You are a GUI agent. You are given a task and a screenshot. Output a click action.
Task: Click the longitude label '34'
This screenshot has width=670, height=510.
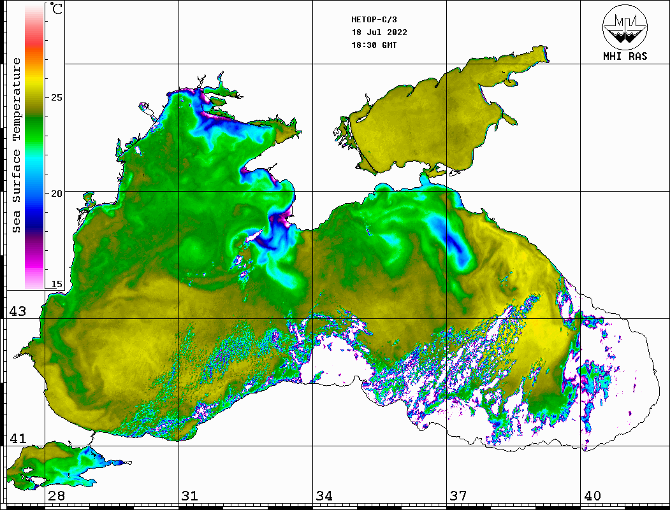tap(324, 496)
